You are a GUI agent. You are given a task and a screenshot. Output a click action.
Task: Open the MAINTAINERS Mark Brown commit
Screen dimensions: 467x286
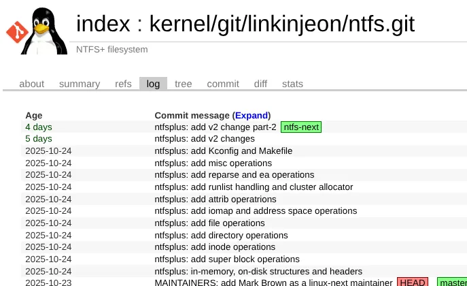[273, 283]
